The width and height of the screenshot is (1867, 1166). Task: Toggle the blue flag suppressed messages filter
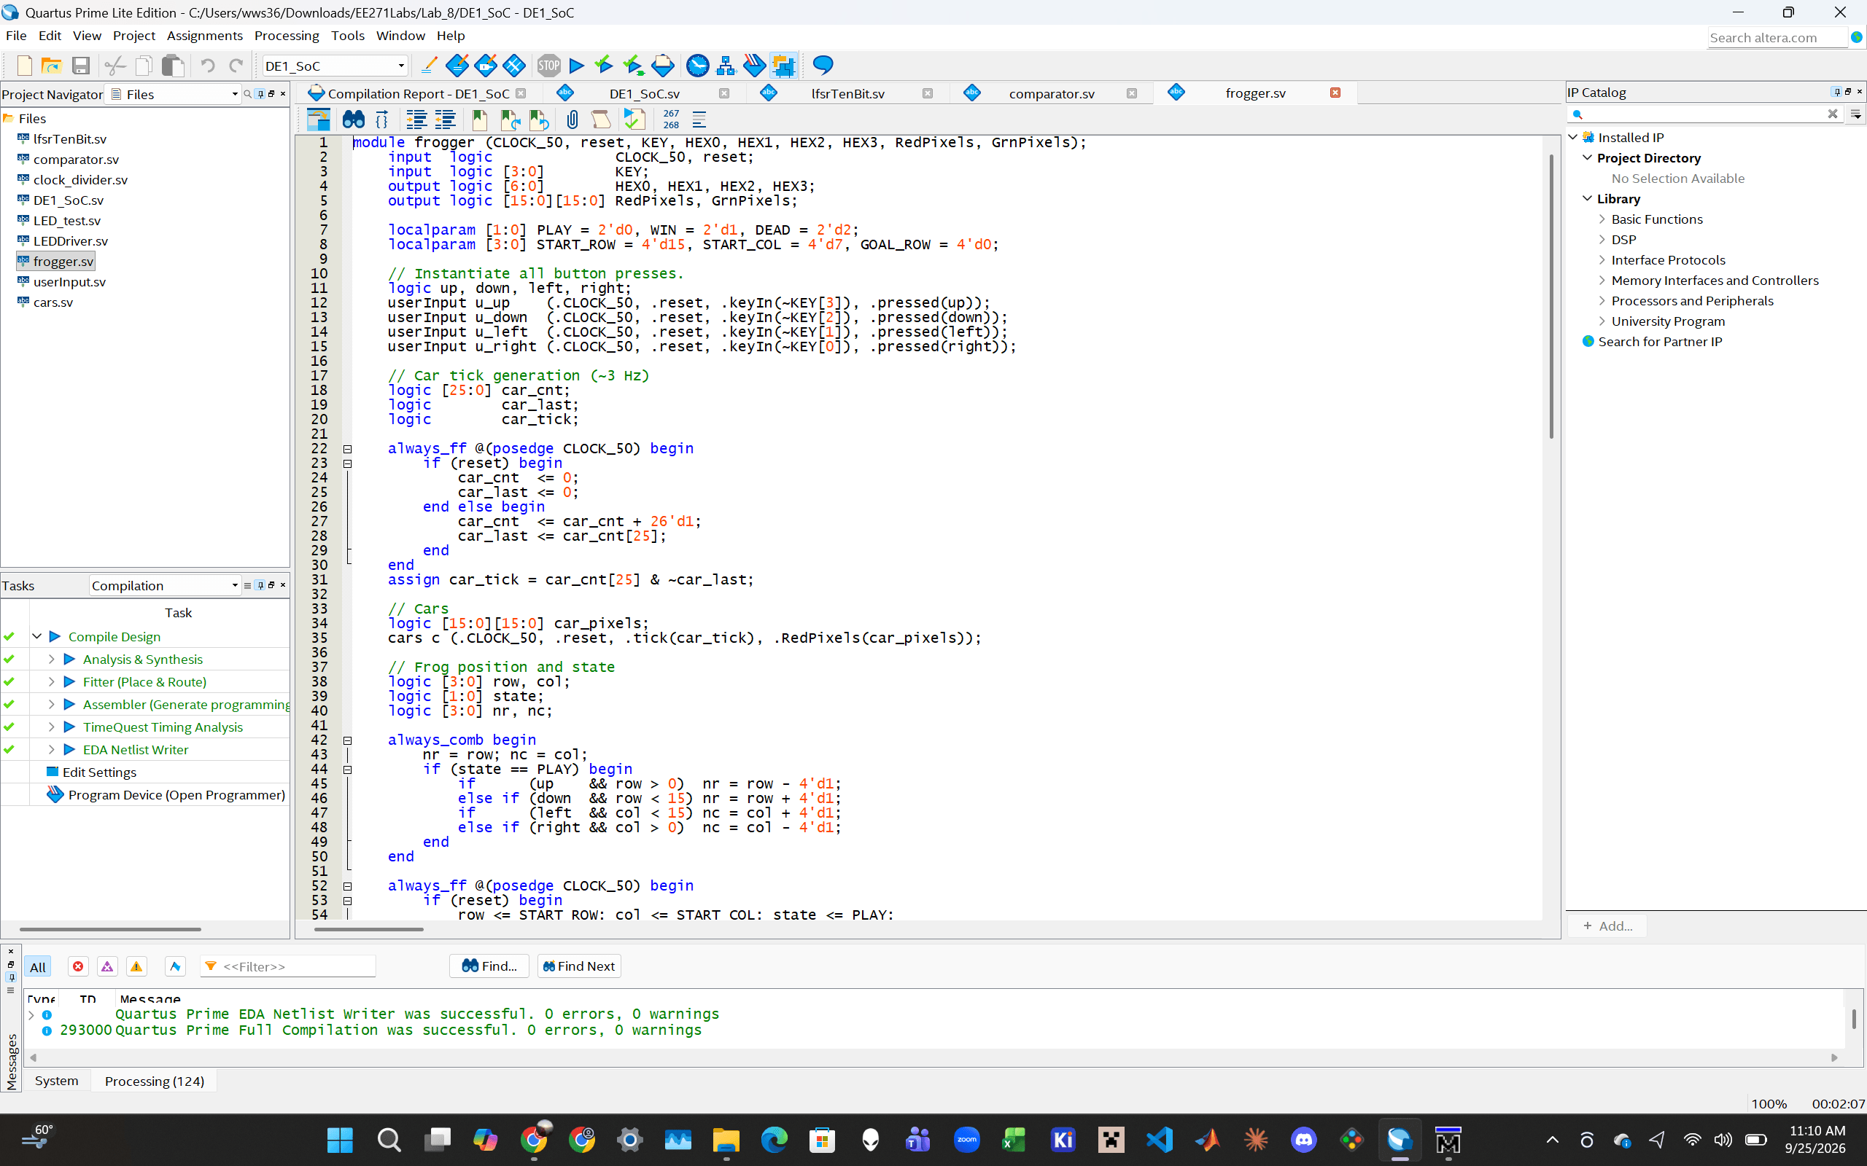point(175,966)
